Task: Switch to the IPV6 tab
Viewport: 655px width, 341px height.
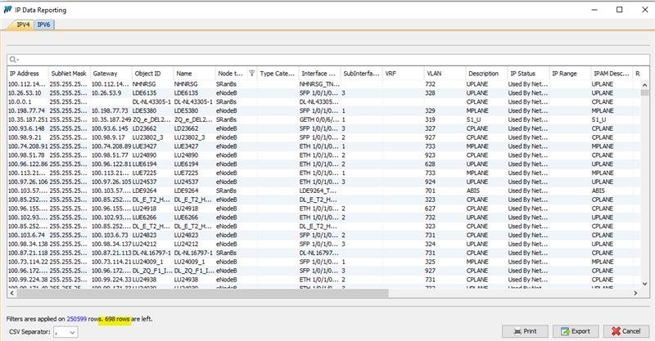Action: (40, 25)
